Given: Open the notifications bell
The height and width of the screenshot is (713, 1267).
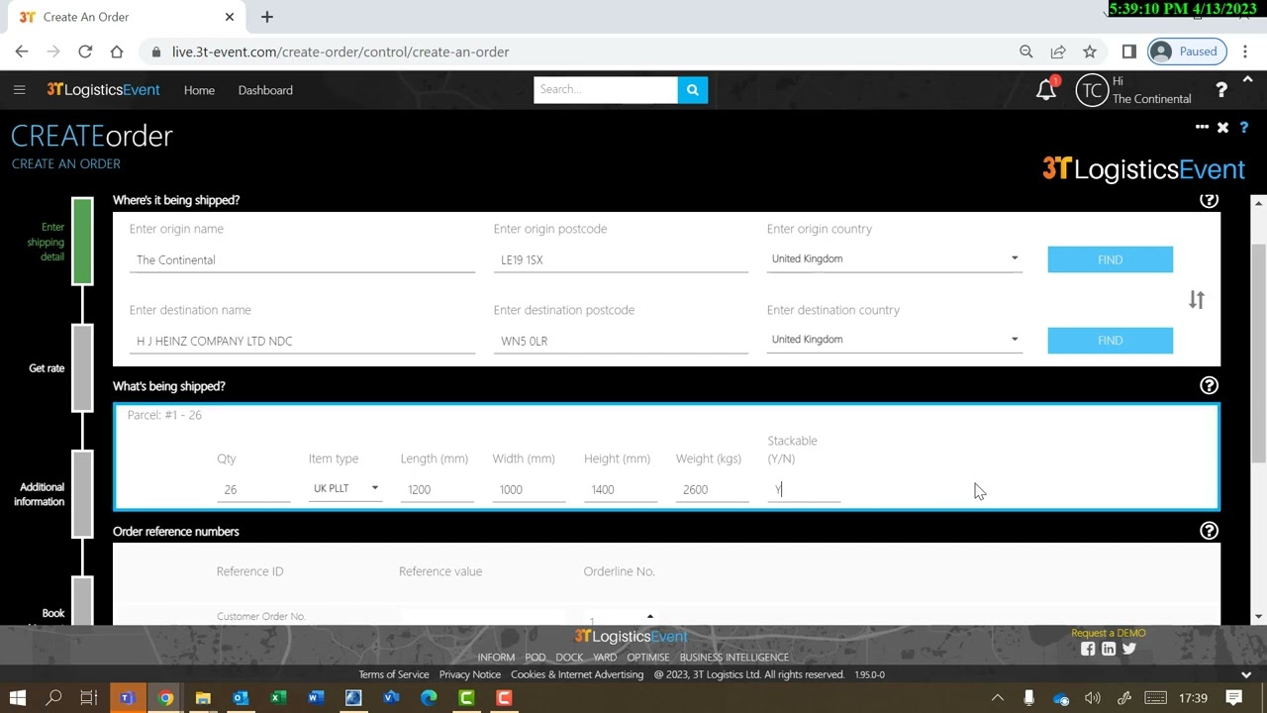Looking at the screenshot, I should [1046, 90].
